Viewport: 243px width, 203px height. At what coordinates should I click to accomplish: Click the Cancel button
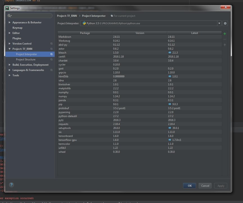click(x=205, y=186)
